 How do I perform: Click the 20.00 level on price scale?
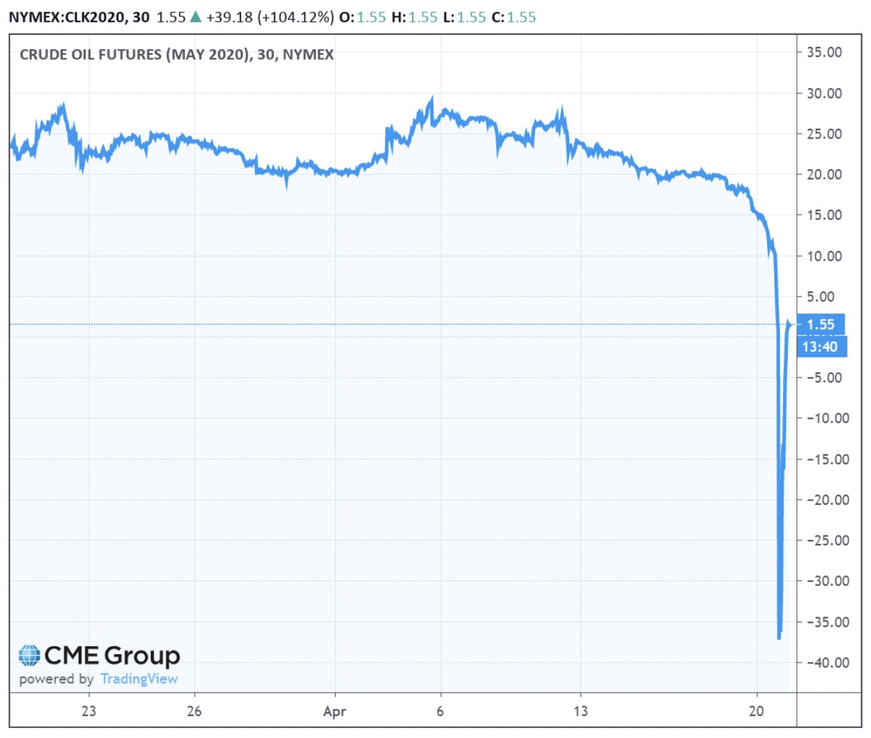pos(824,174)
